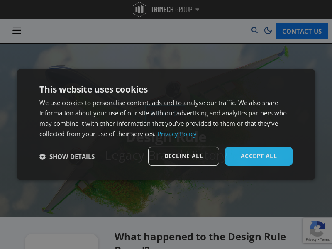Open the Contact Us page
Screen dimensions: 332x249
pyautogui.click(x=302, y=31)
